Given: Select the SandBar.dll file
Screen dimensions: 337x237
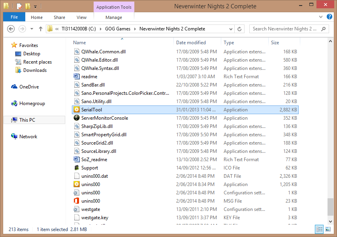Looking at the screenshot, I should point(185,85).
